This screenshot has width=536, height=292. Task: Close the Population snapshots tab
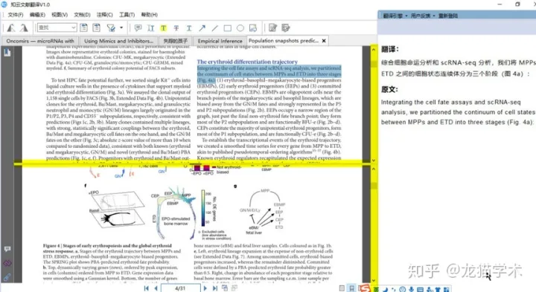point(324,41)
